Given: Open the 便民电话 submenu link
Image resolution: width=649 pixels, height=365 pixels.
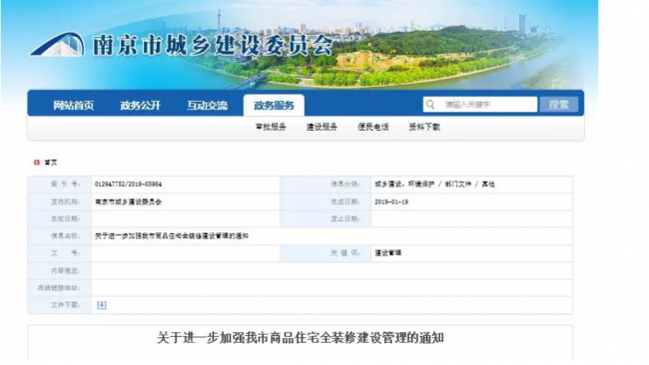Looking at the screenshot, I should [373, 127].
